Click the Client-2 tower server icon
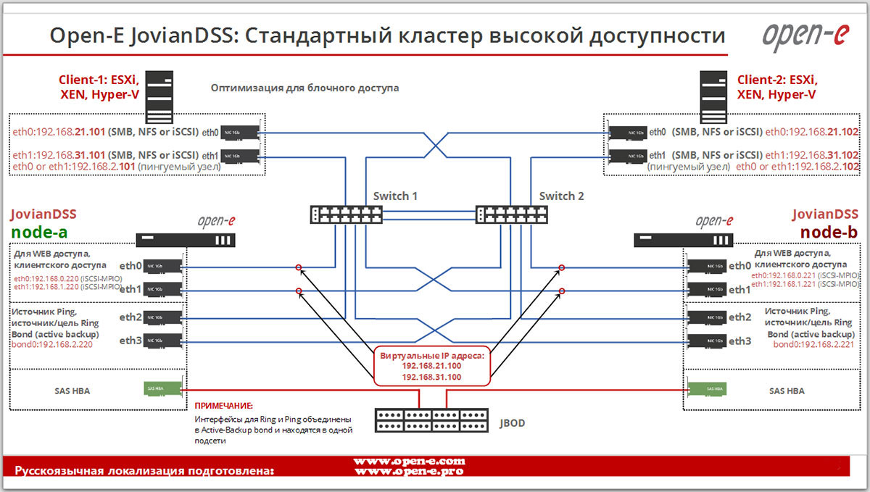This screenshot has width=870, height=492. click(713, 99)
